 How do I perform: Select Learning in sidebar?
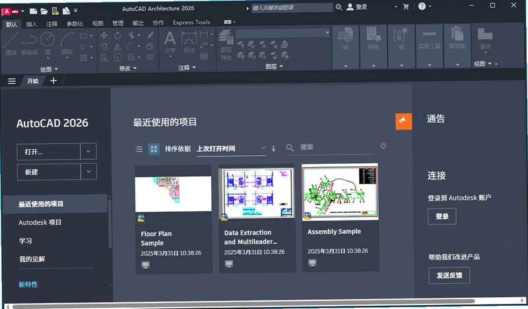[x=25, y=240]
